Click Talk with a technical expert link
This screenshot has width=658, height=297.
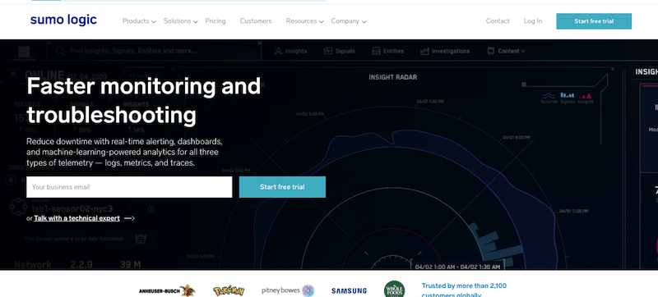click(76, 218)
